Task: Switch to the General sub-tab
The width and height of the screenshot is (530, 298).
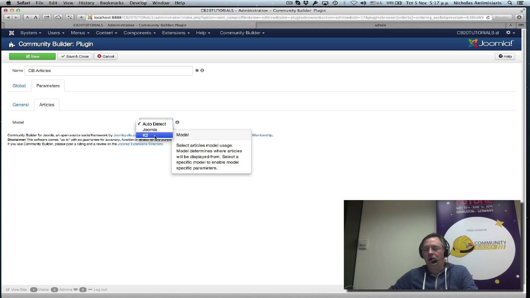Action: click(21, 105)
